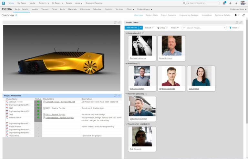Collapse the Modelling Lead(s) group

tap(126, 94)
